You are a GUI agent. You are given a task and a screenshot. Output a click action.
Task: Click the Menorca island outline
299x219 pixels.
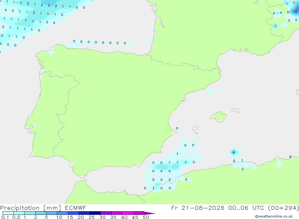click(x=236, y=110)
